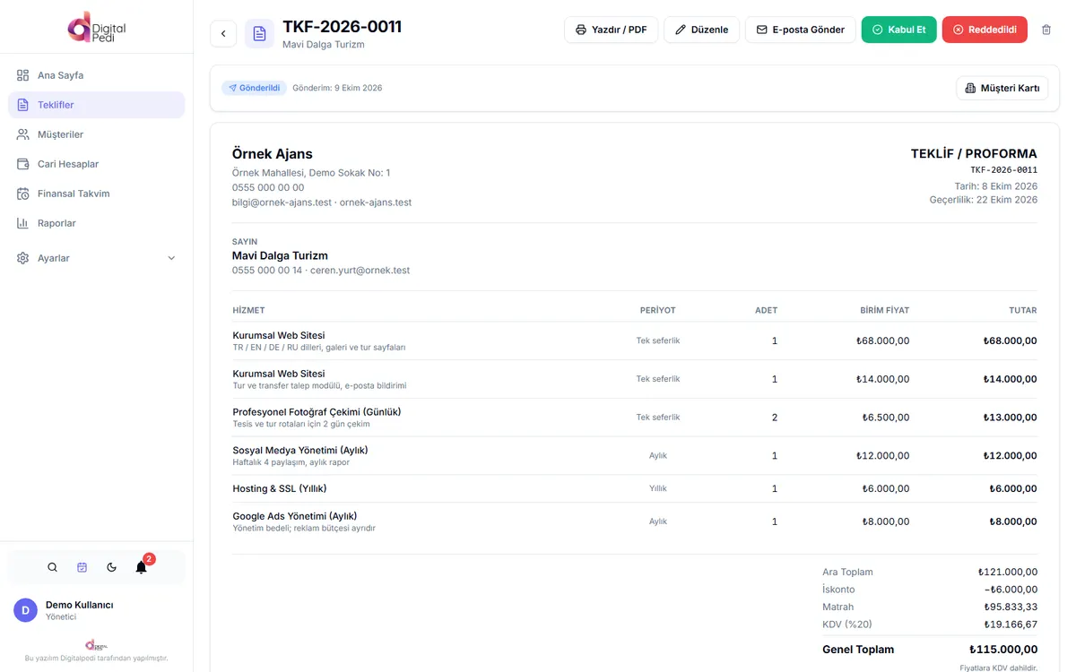Click the Demo Kullanıcı avatar
The image size is (1076, 672).
click(x=25, y=610)
